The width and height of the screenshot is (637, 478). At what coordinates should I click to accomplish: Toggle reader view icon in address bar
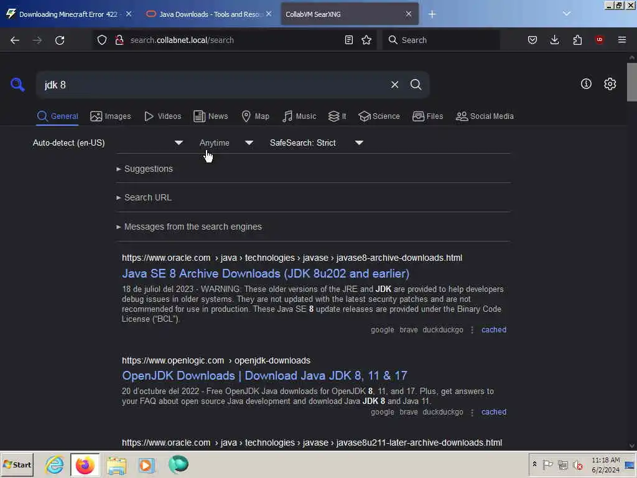(348, 40)
